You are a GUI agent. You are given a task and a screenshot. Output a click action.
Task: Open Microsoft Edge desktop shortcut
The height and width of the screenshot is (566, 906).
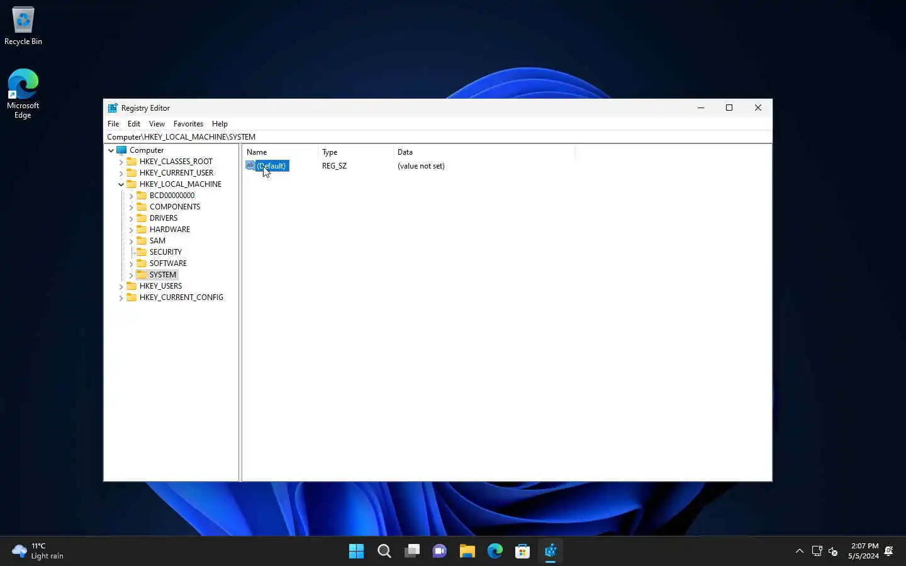pyautogui.click(x=23, y=93)
